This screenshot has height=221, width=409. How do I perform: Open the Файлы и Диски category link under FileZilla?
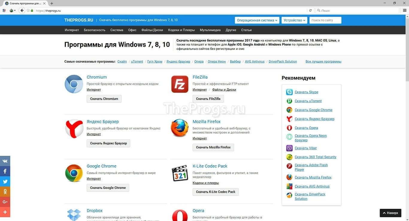tap(224, 90)
